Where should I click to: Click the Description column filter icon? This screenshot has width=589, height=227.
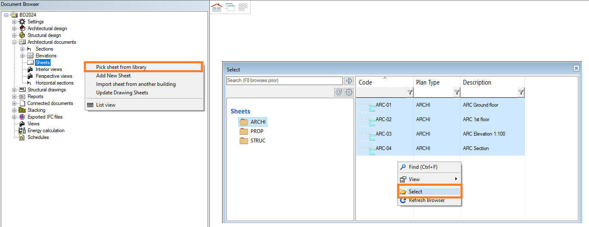tap(521, 92)
